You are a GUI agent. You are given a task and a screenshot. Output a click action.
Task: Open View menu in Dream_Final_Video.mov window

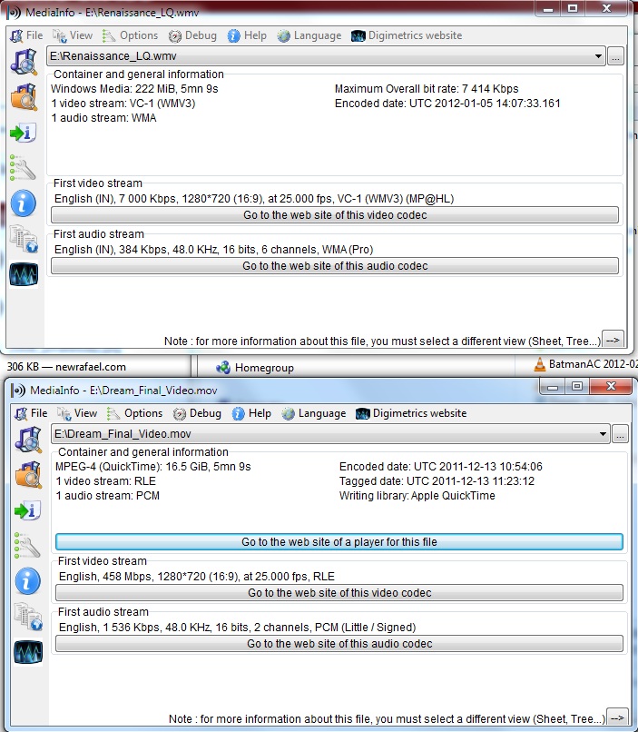tap(77, 413)
